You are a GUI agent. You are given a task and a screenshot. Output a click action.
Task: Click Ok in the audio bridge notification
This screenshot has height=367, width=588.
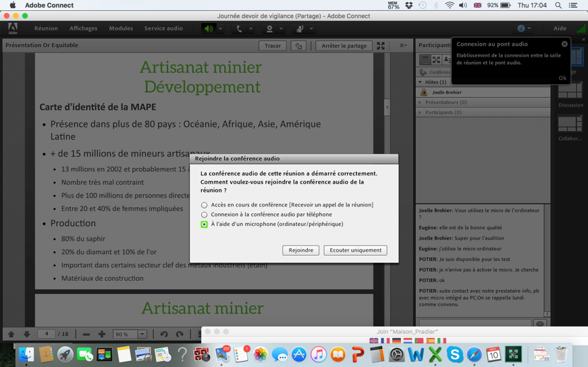562,78
